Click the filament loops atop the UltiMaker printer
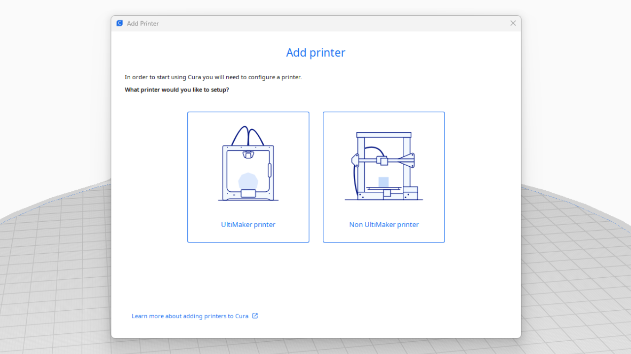 (248, 136)
